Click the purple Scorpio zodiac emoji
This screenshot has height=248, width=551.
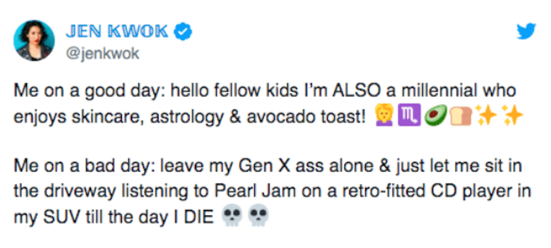[x=408, y=116]
